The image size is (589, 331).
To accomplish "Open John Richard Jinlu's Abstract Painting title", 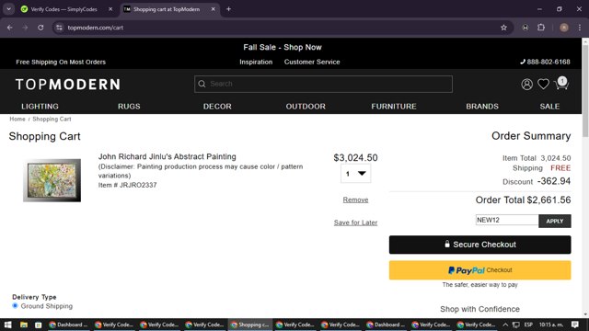I will tap(167, 156).
